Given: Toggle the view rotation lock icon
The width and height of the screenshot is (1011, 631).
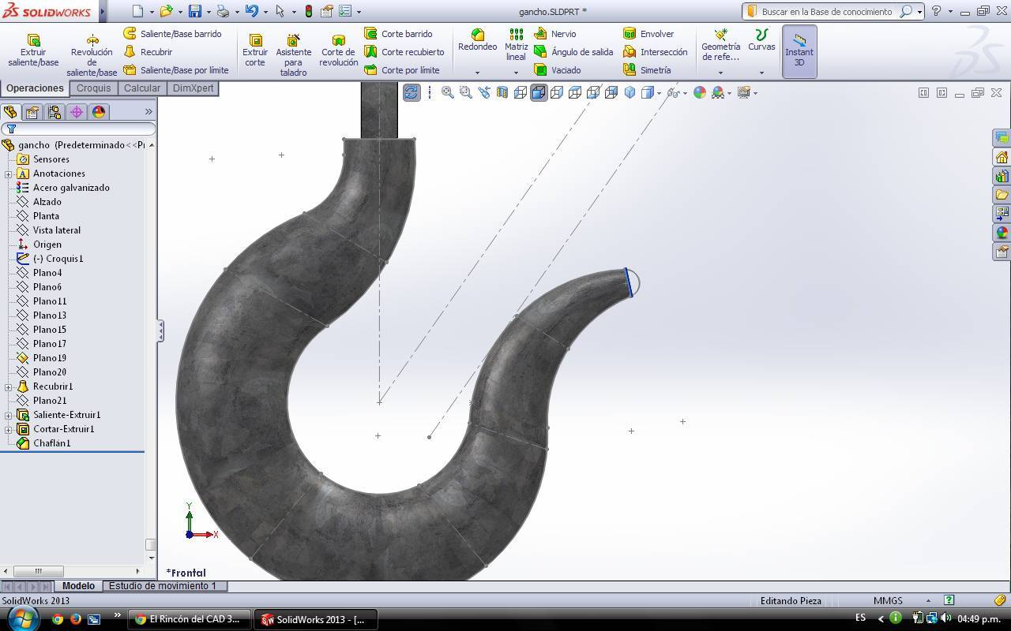Looking at the screenshot, I should coord(411,92).
